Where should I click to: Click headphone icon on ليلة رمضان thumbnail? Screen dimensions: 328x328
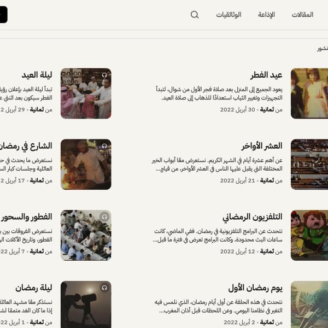[104, 288]
